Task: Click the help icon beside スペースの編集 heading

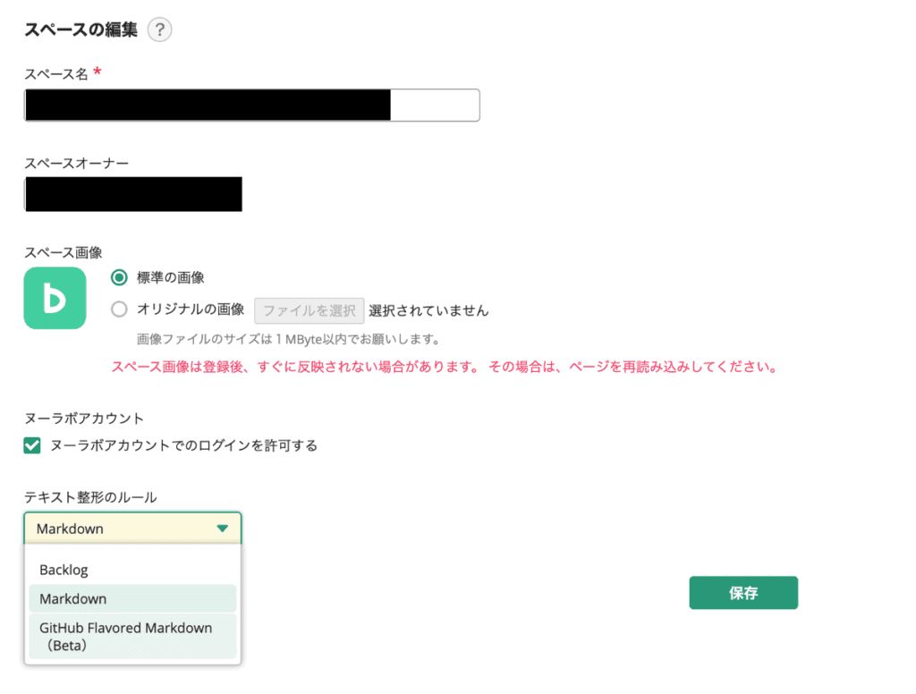Action: coord(160,30)
